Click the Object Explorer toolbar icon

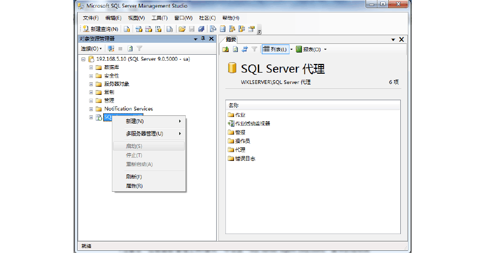click(x=232, y=29)
